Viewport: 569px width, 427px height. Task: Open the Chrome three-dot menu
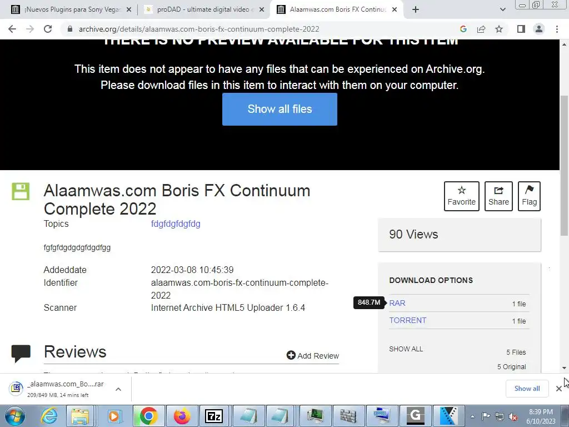(557, 29)
